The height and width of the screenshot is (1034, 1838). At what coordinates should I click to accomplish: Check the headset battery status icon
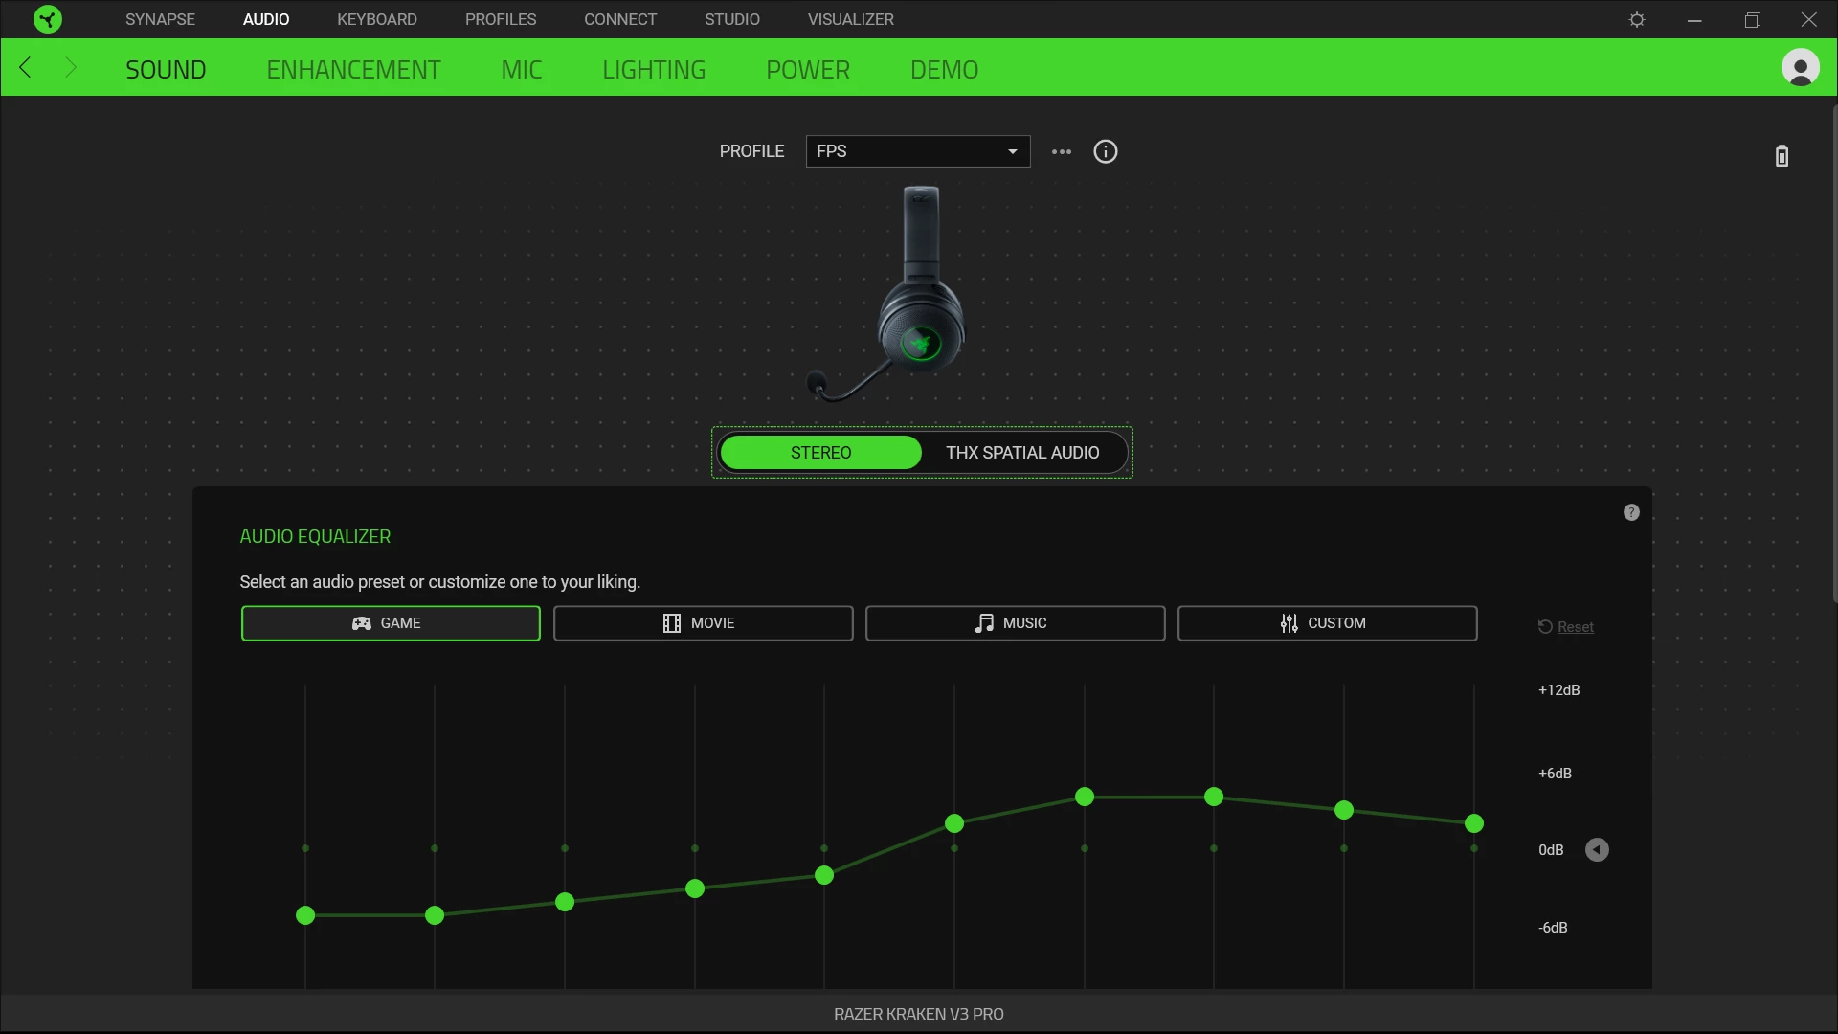[1782, 156]
